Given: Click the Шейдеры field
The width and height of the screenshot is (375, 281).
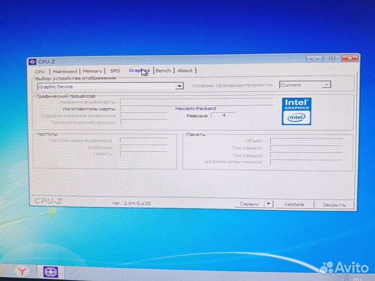Looking at the screenshot, I should (144, 147).
